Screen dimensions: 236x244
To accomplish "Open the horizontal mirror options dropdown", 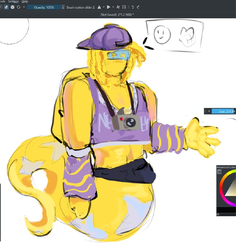I will coord(103,7).
